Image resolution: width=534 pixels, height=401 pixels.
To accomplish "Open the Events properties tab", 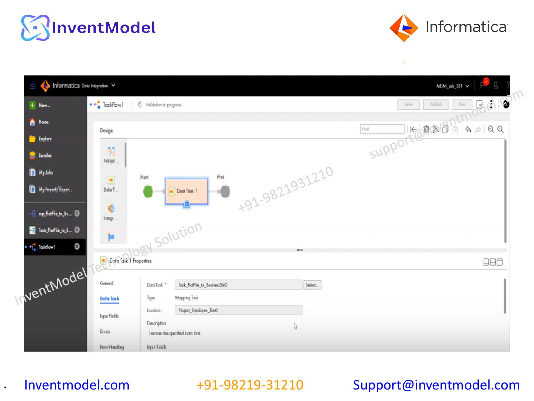I will tap(105, 332).
